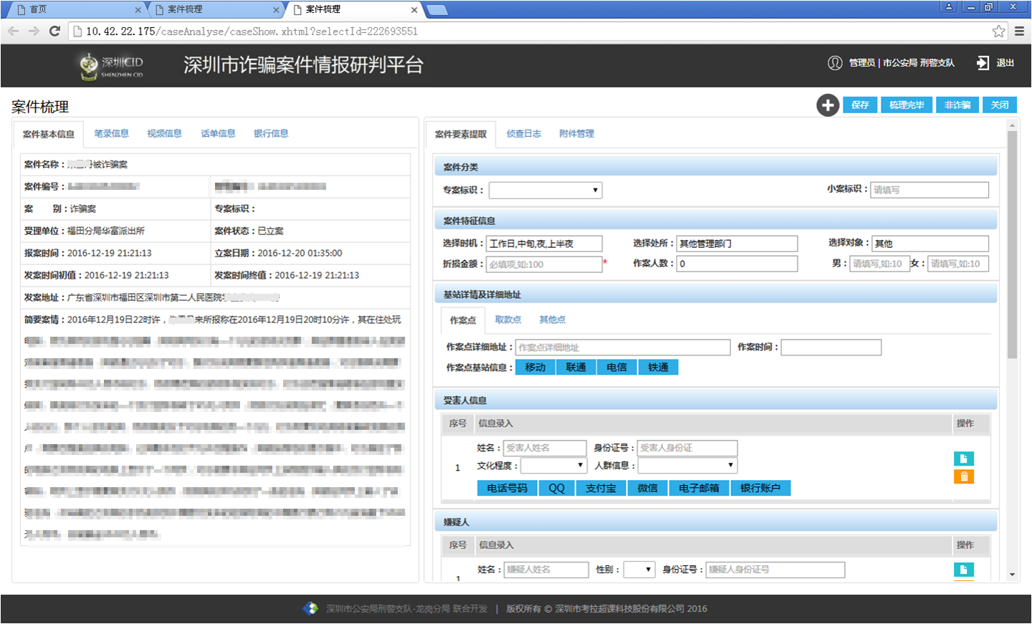Add victim 银行账户 entry
This screenshot has width=1032, height=624.
coord(760,488)
